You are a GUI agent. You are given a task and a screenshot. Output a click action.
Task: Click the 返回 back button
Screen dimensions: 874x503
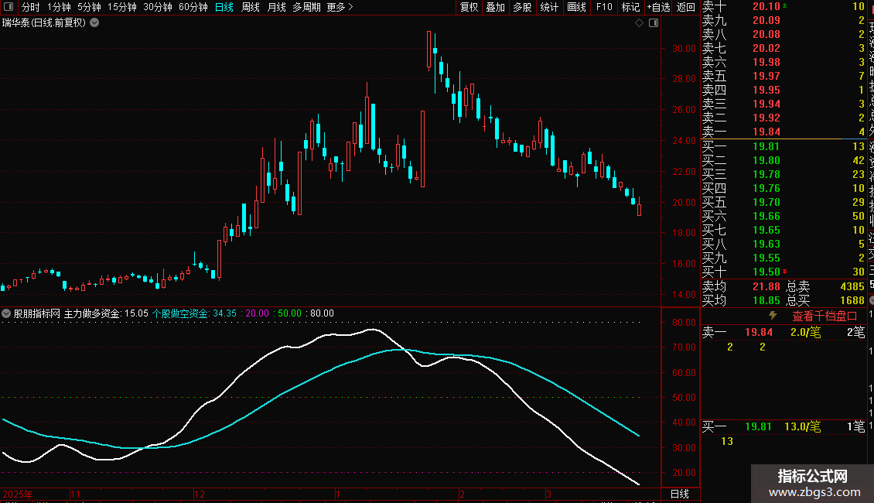(685, 7)
